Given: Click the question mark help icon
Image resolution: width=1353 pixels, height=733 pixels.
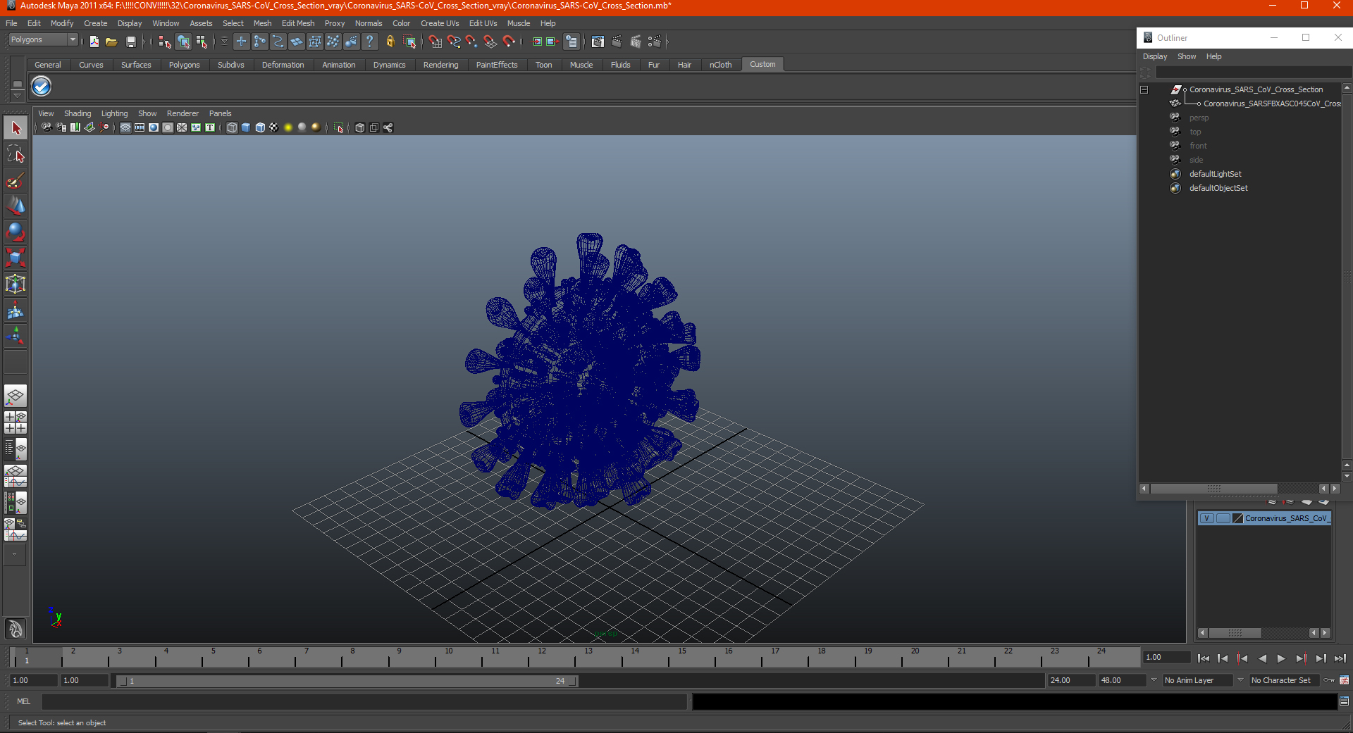Looking at the screenshot, I should pyautogui.click(x=369, y=42).
